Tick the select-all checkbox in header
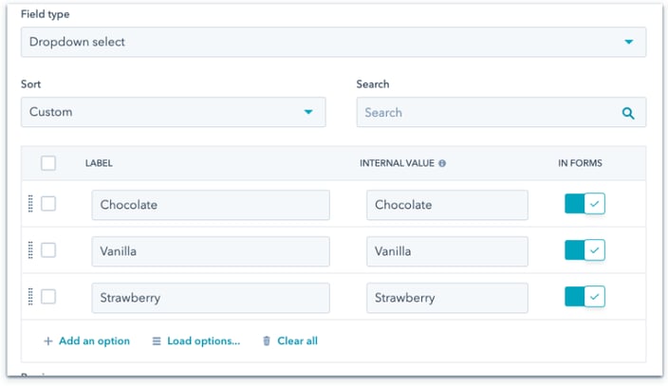The height and width of the screenshot is (386, 668). (x=48, y=163)
